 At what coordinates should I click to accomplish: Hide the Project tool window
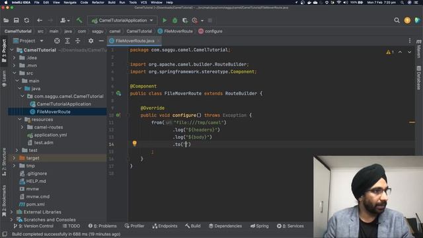coord(101,41)
